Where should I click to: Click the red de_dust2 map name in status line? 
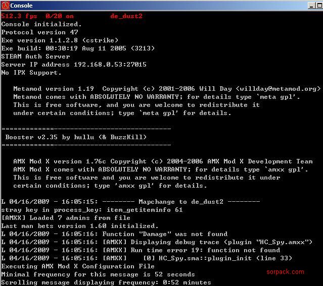click(126, 16)
